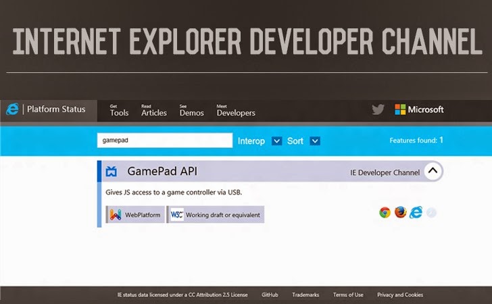Open the Interop dropdown arrow
492x304 pixels.
pyautogui.click(x=277, y=141)
